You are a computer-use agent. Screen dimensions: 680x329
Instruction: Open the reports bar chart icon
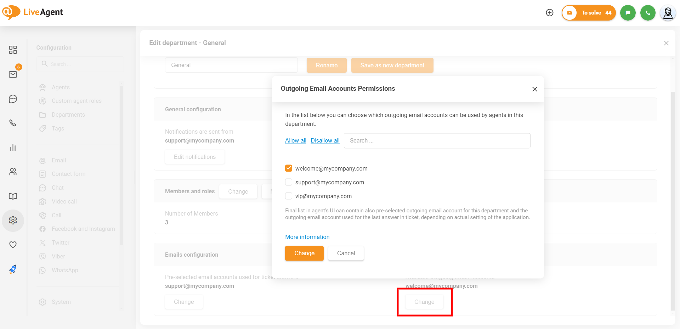[x=13, y=147]
